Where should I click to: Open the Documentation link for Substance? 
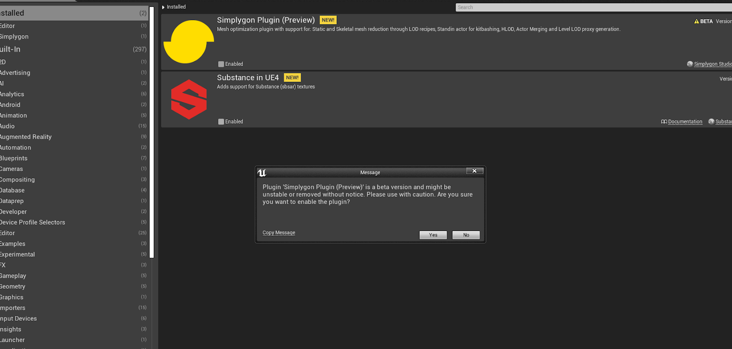pyautogui.click(x=685, y=122)
